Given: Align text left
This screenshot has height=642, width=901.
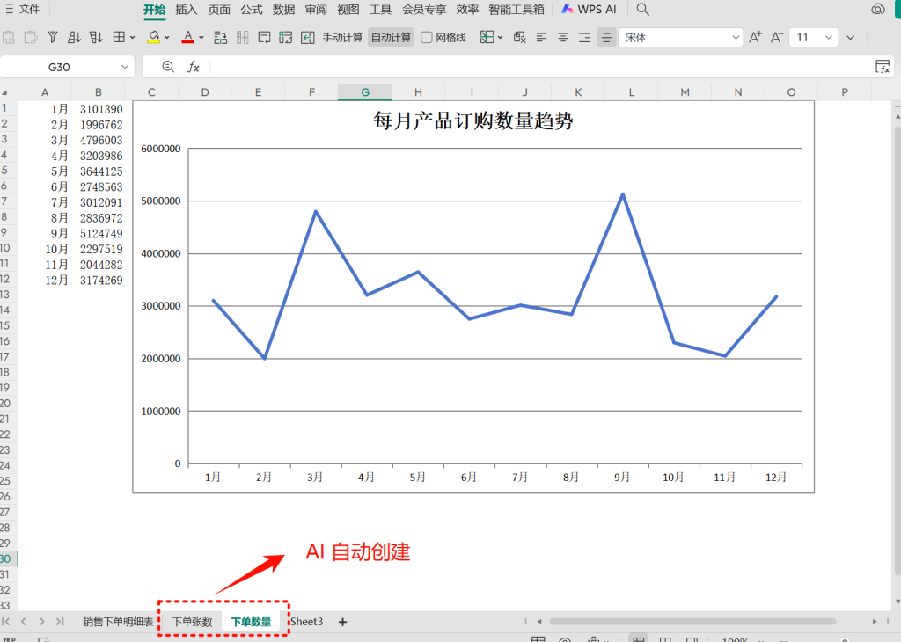Looking at the screenshot, I should click(541, 37).
